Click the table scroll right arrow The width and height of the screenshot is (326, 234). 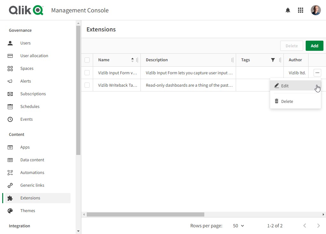click(323, 214)
